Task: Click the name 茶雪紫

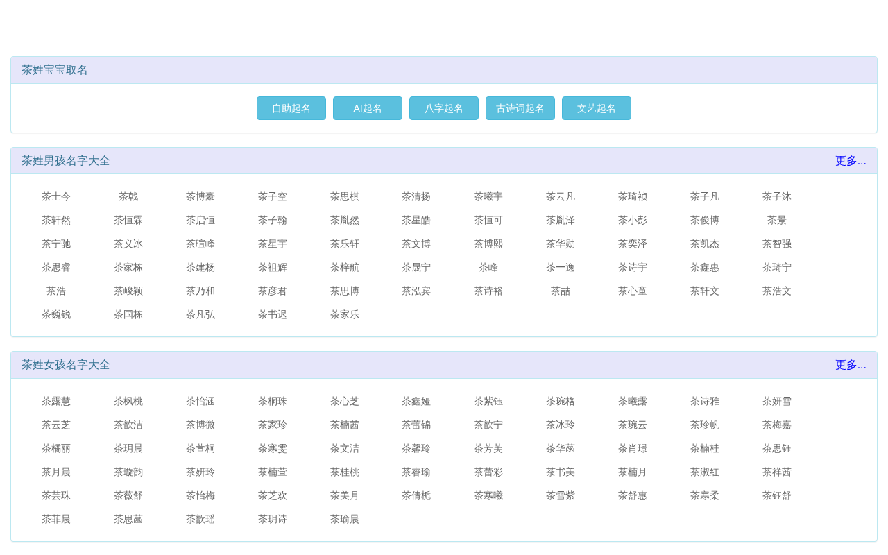Action: click(561, 496)
